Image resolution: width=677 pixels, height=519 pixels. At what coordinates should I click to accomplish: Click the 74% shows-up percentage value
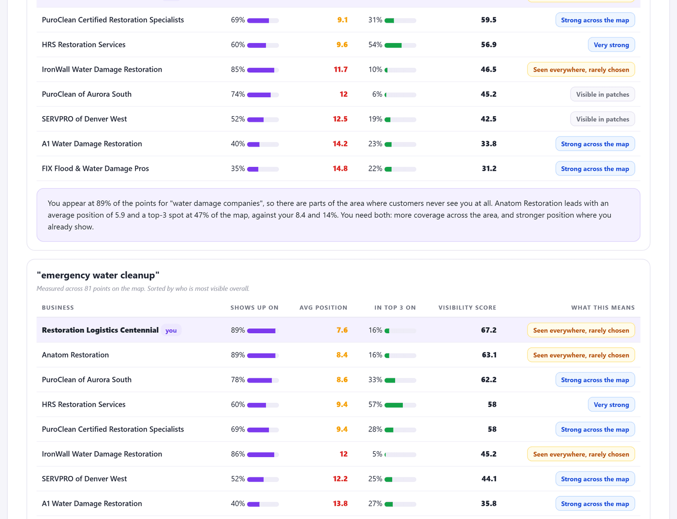point(238,94)
